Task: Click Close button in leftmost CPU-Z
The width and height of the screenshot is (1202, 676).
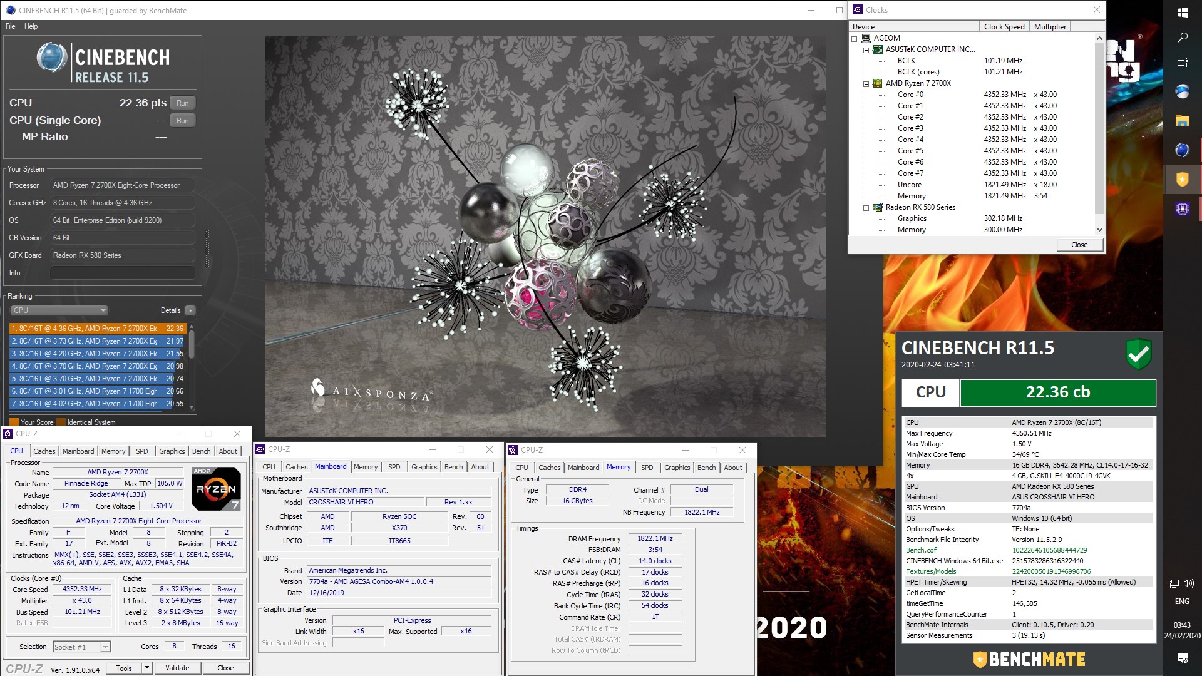Action: (225, 668)
